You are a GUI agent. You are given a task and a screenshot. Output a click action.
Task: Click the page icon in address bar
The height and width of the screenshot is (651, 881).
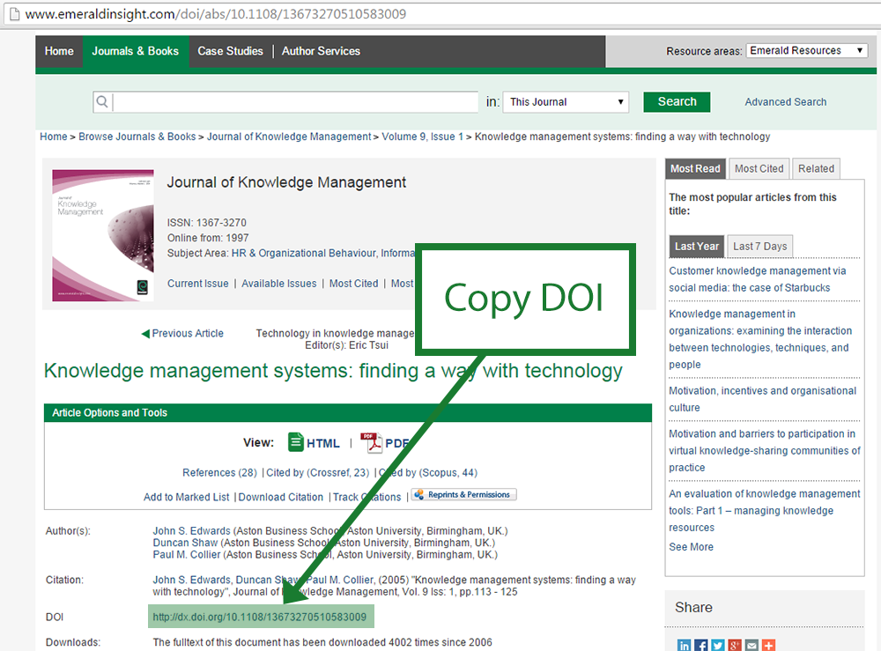(14, 14)
